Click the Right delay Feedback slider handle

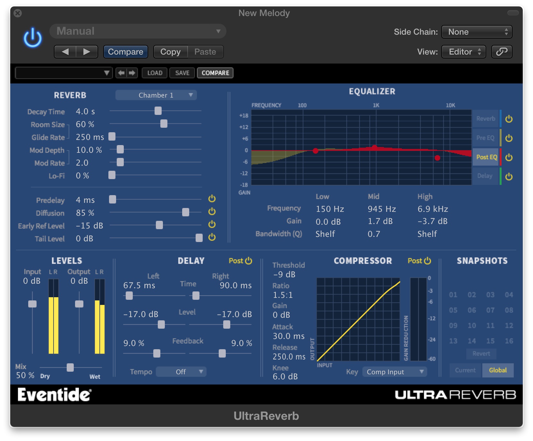click(x=222, y=353)
